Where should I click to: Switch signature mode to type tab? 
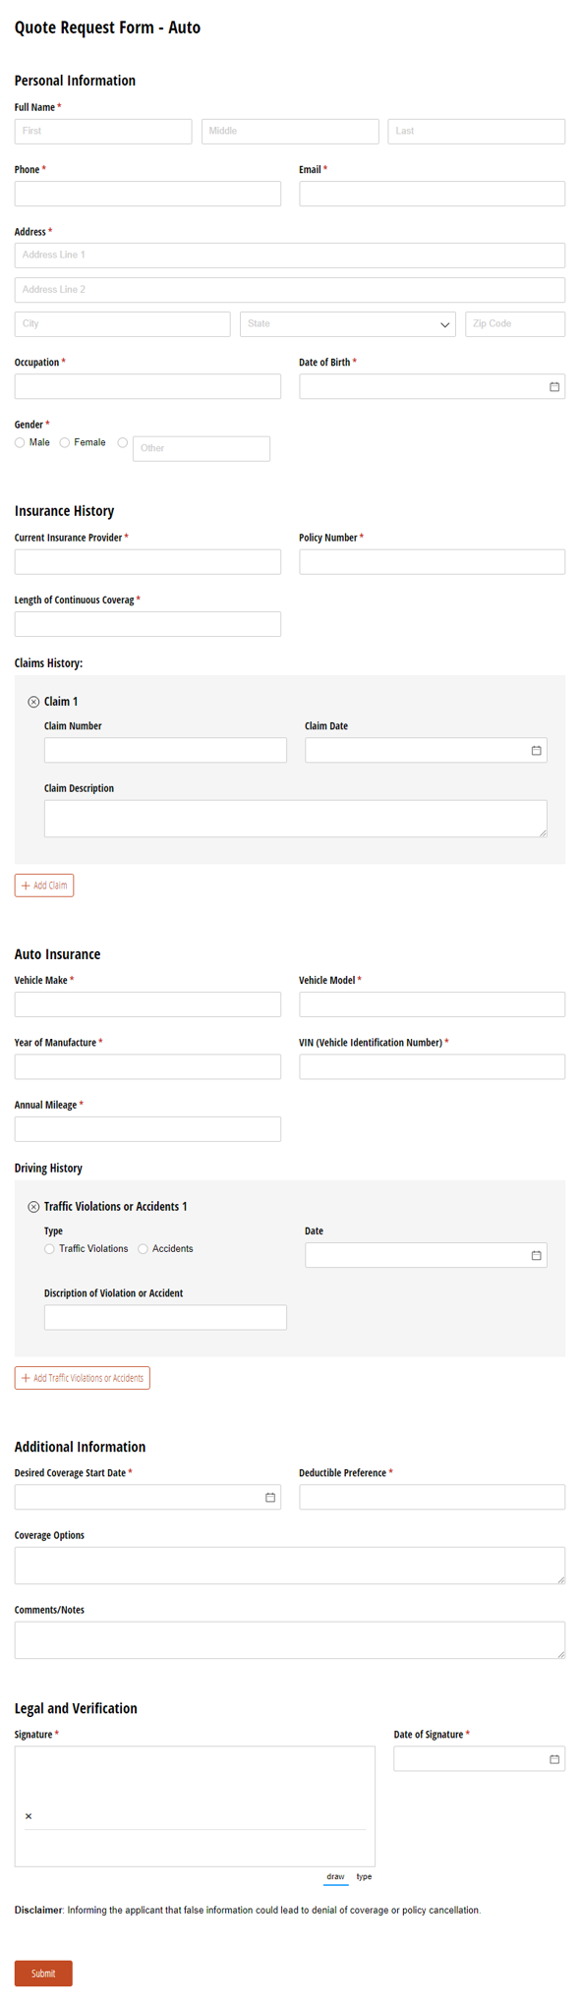click(x=364, y=1877)
